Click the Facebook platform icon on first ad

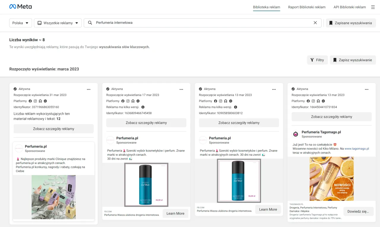tap(30, 101)
